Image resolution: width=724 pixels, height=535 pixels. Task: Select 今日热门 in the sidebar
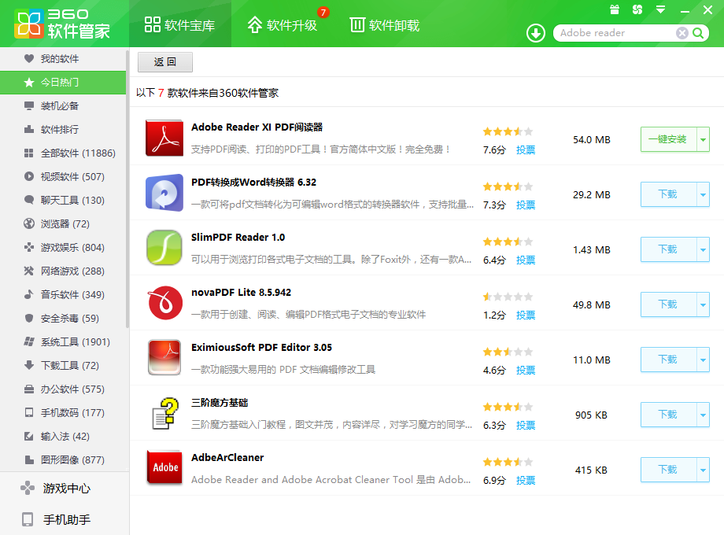(63, 82)
